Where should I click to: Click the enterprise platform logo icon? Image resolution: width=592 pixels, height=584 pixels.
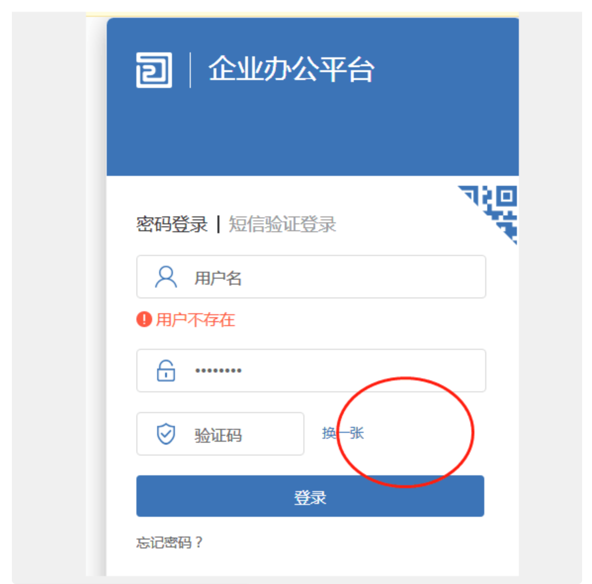click(154, 70)
